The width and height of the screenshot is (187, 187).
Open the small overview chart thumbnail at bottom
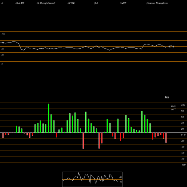[92, 179]
